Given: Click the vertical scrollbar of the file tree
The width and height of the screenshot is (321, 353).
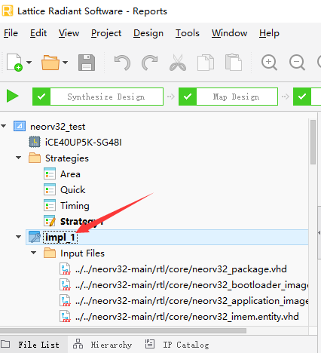Looking at the screenshot, I should [313, 143].
